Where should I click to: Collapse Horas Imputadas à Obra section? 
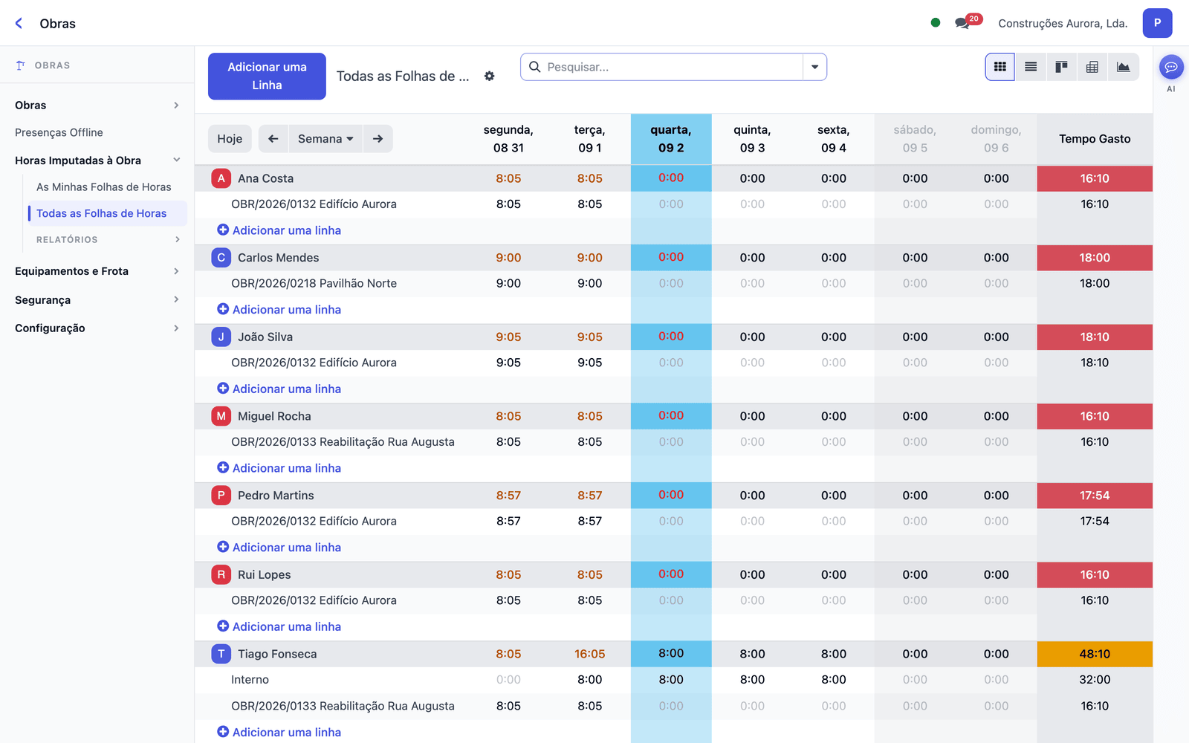click(x=97, y=160)
